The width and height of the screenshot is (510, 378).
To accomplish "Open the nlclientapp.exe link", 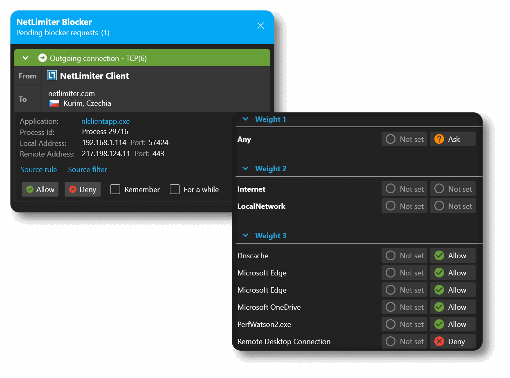I will click(x=106, y=121).
